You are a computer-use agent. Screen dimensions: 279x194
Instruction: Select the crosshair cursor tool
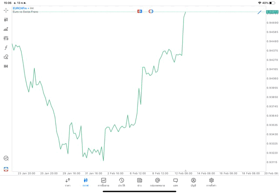pyautogui.click(x=6, y=10)
